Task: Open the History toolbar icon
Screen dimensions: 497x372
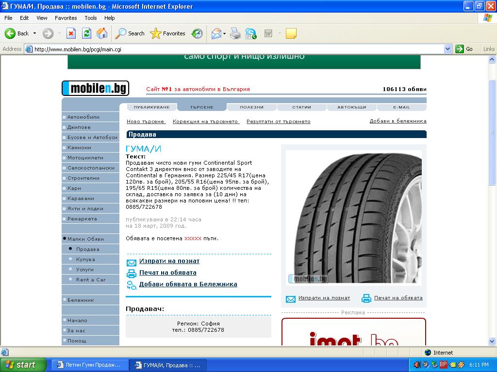Action: (197, 33)
